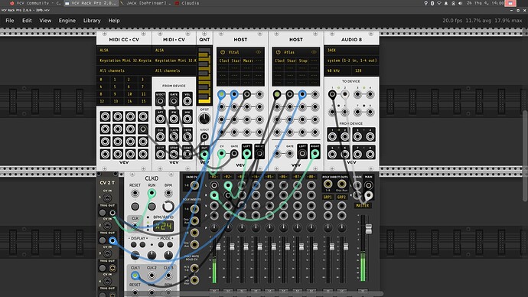Click the Vital Host LEFT output jack
This screenshot has width=528, height=297.
(247, 154)
